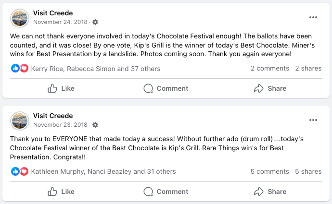Open the three-dot menu on the November 23 post
332x204 pixels.
click(x=313, y=120)
